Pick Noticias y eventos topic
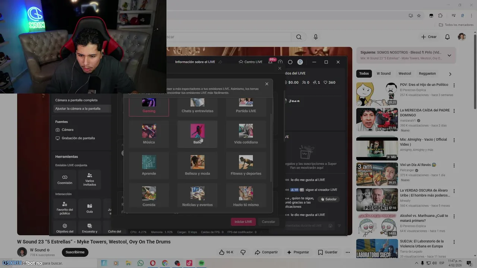The image size is (477, 268). [197, 197]
